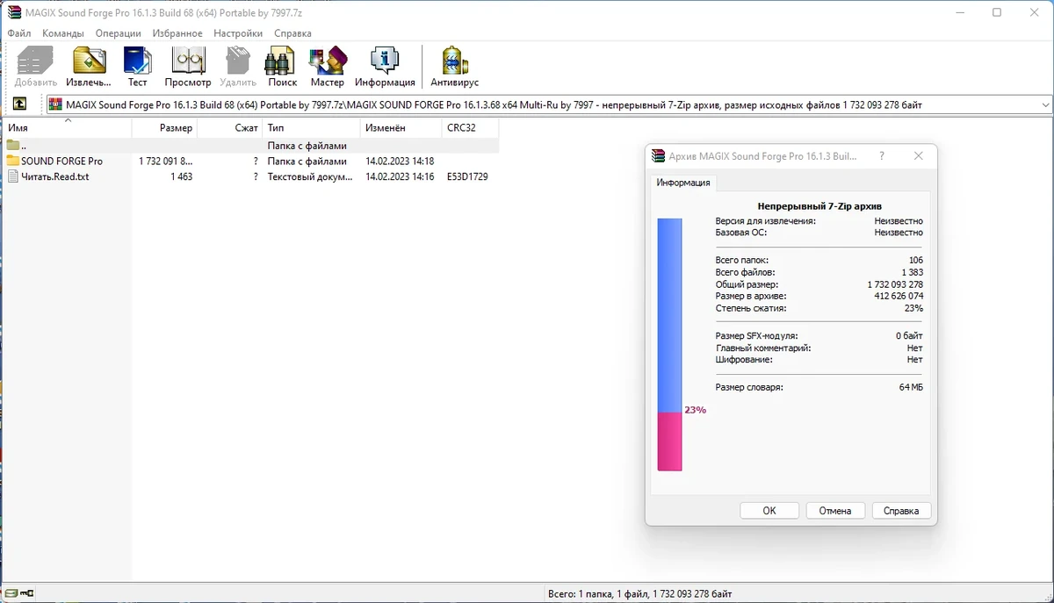The width and height of the screenshot is (1054, 603).
Task: Go up one folder level arrow
Action: (x=19, y=104)
